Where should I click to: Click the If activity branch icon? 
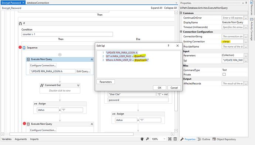pyautogui.click(x=20, y=24)
